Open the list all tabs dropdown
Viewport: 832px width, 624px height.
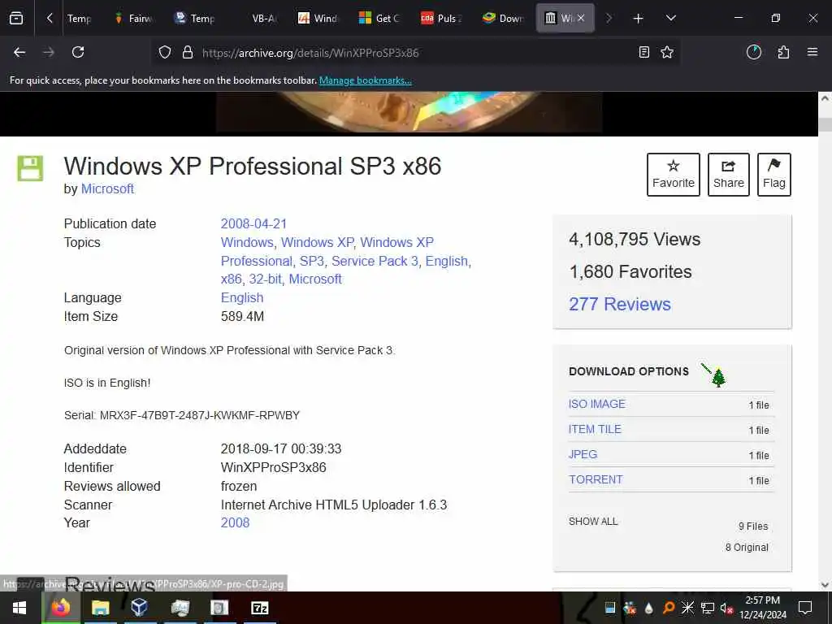click(670, 19)
